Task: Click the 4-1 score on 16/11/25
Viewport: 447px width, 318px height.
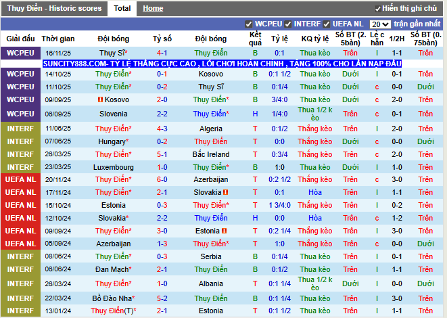Action: (x=162, y=53)
